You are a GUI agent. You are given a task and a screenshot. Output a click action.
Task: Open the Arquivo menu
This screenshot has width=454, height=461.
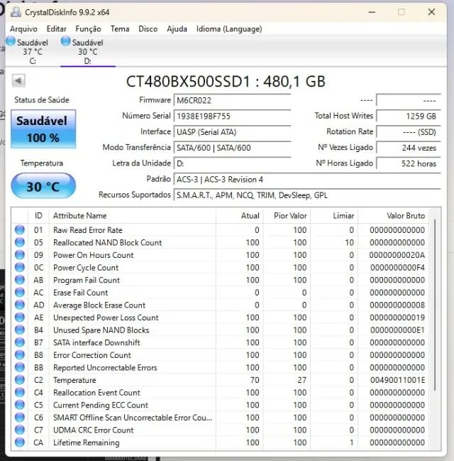pyautogui.click(x=23, y=29)
